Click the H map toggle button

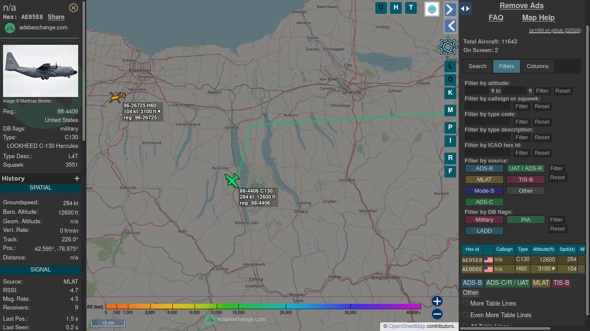[x=396, y=7]
